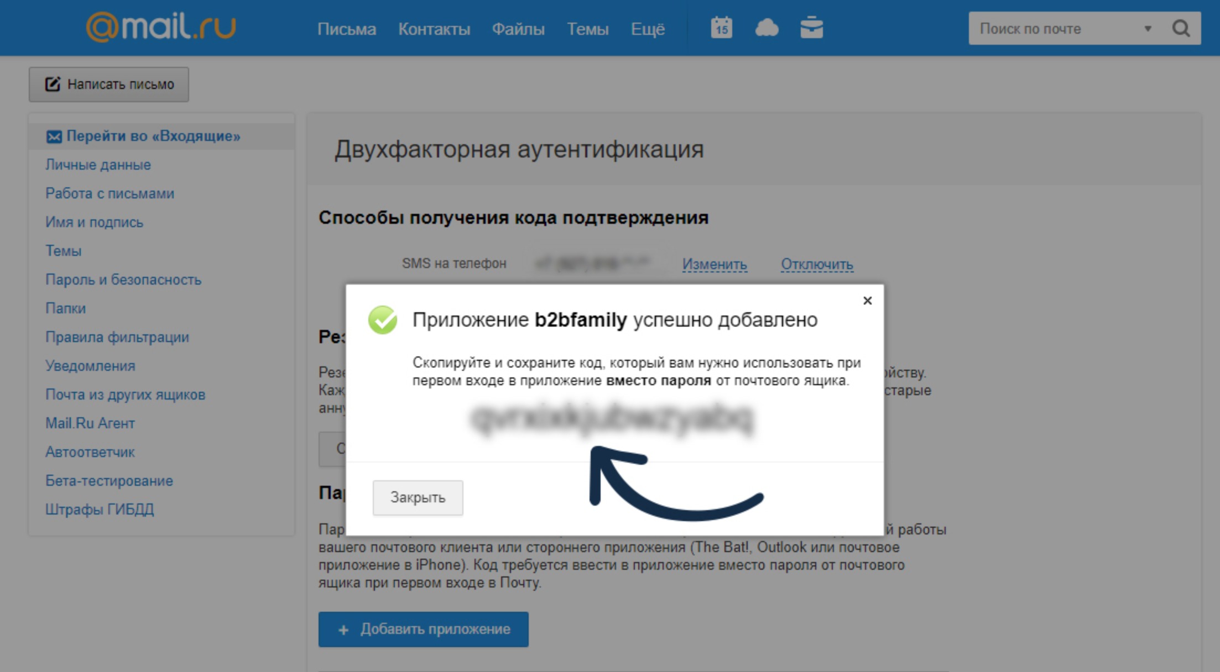This screenshot has width=1220, height=672.
Task: Open Mail.Ru Агент settings
Action: click(90, 423)
